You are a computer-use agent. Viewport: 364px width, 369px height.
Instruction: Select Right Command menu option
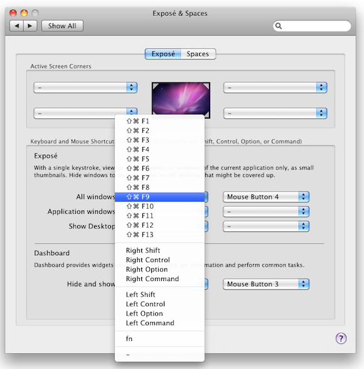tap(159, 279)
